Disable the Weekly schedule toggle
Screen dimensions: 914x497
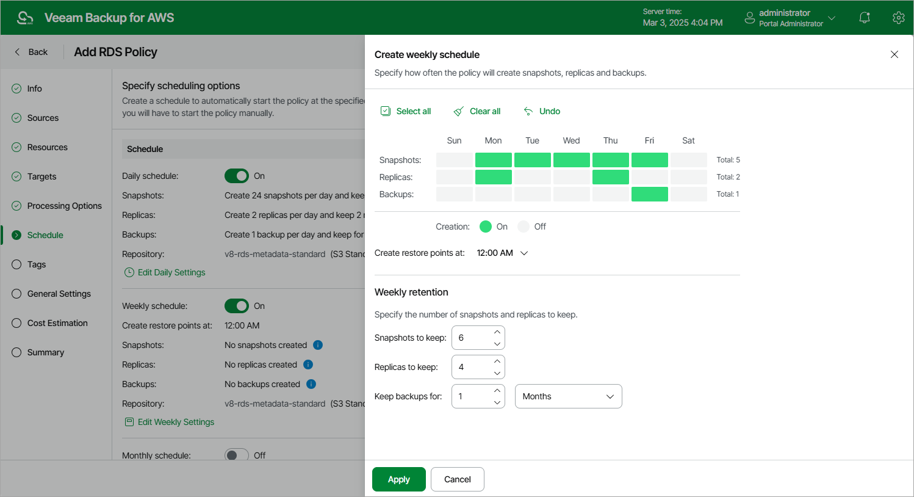237,306
